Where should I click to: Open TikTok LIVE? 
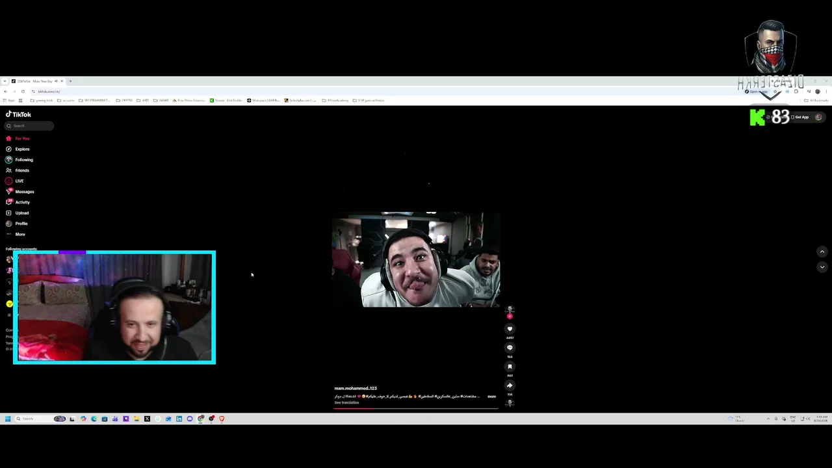click(x=15, y=181)
